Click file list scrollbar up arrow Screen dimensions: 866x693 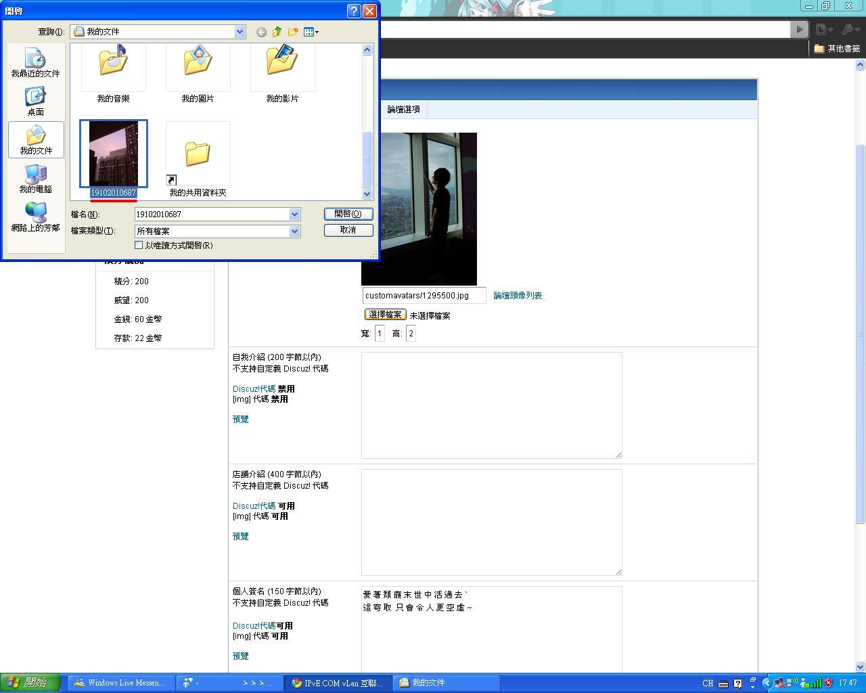click(x=367, y=49)
